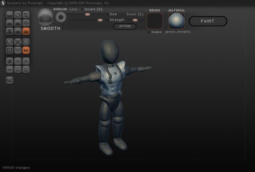This screenshot has width=255, height=172.
Task: Select the Inflate brush tool
Action: click(x=10, y=31)
